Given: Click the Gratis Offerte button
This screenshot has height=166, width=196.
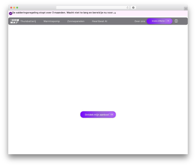Looking at the screenshot, I should (160, 21).
